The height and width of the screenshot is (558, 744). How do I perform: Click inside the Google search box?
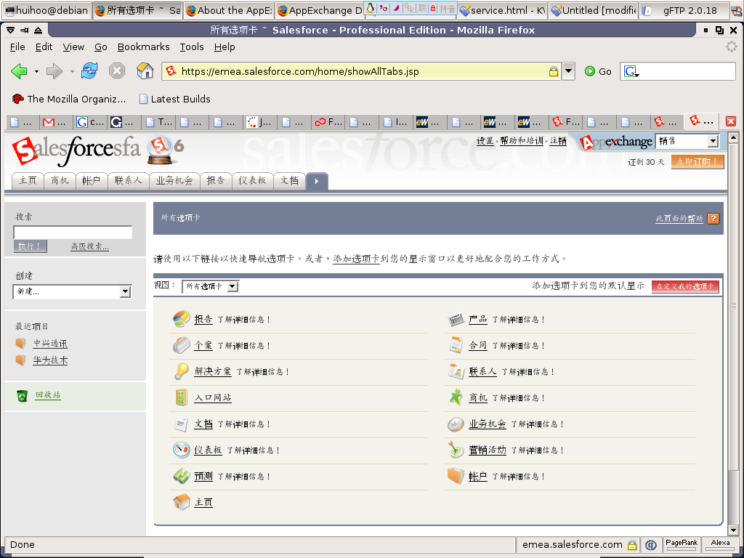687,72
